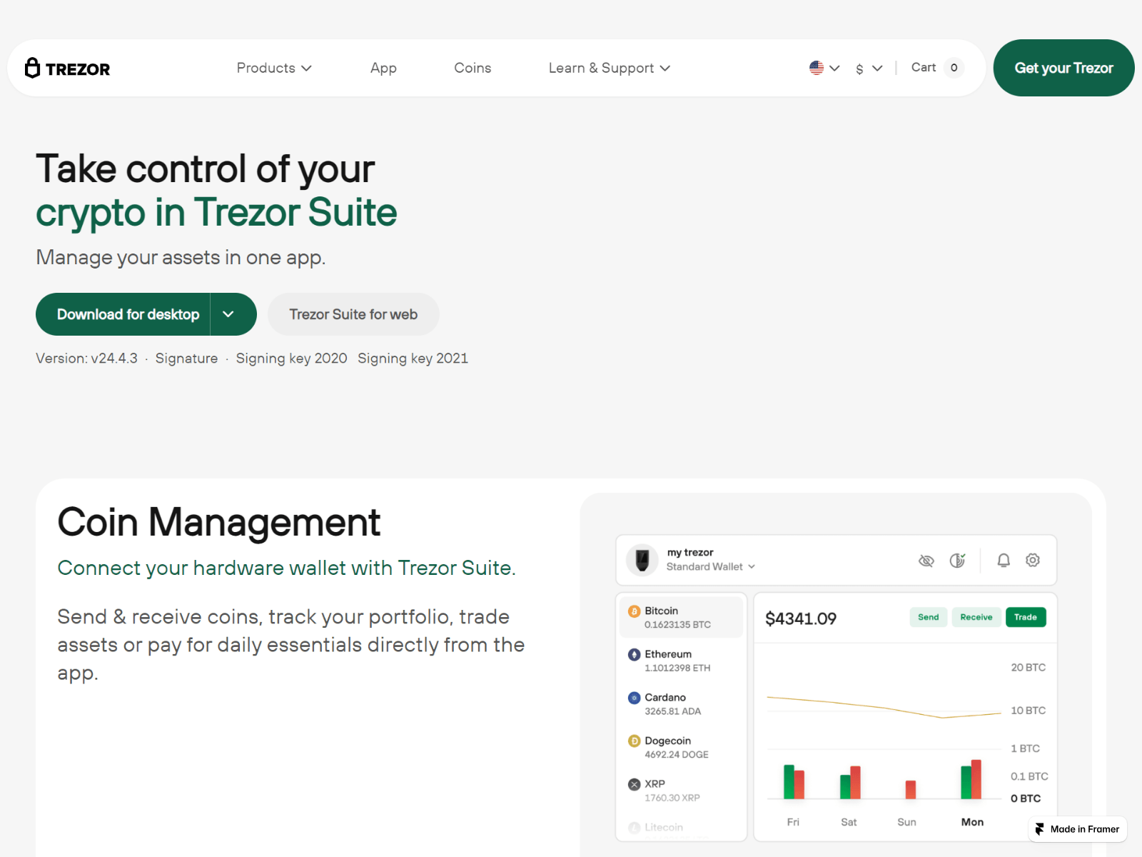Open the Coins page

(473, 68)
